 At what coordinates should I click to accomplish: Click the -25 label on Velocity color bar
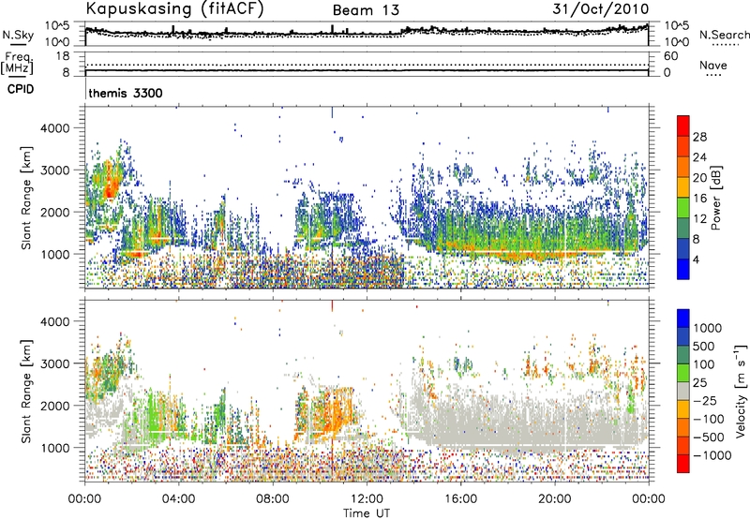point(705,400)
